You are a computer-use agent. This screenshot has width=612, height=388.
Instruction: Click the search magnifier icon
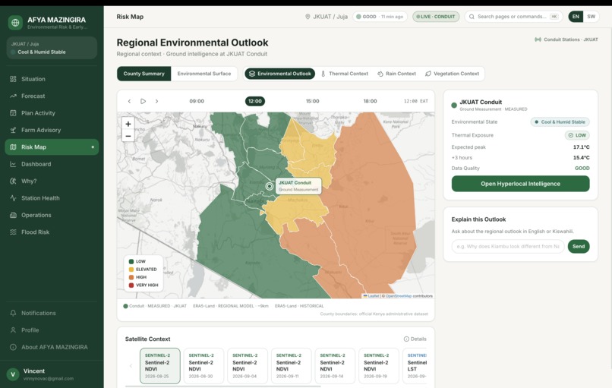click(472, 17)
